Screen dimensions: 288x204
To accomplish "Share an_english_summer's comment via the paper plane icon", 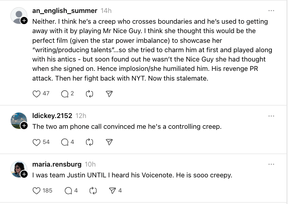I will click(110, 94).
